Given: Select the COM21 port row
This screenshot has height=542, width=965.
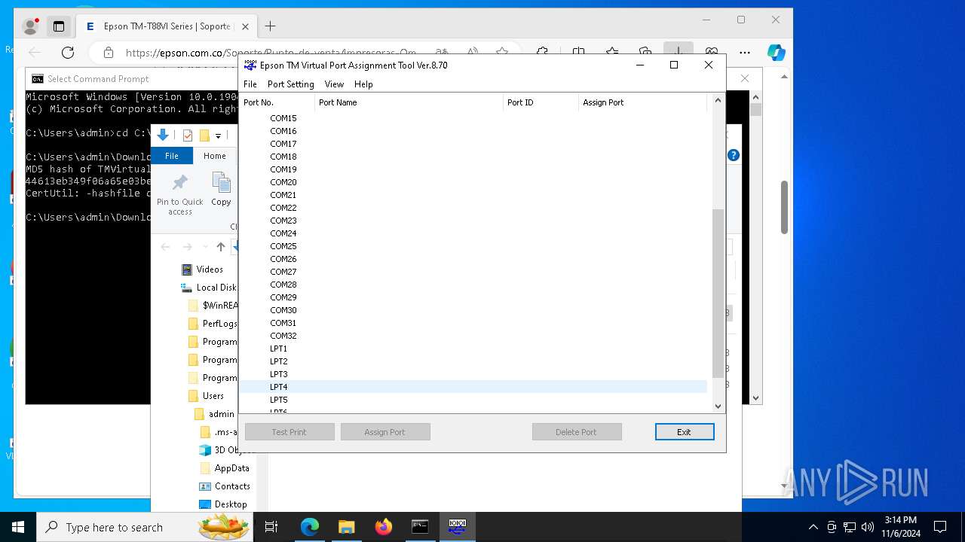Looking at the screenshot, I should point(473,195).
